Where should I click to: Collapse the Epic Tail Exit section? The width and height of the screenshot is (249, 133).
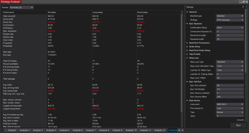[188, 81]
